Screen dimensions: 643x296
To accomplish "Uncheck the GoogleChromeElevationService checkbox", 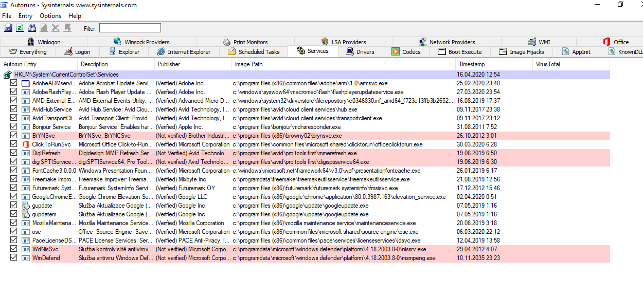I will tap(14, 197).
